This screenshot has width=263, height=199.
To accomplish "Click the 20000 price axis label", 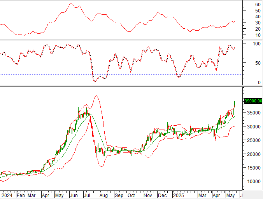I will [254, 154].
